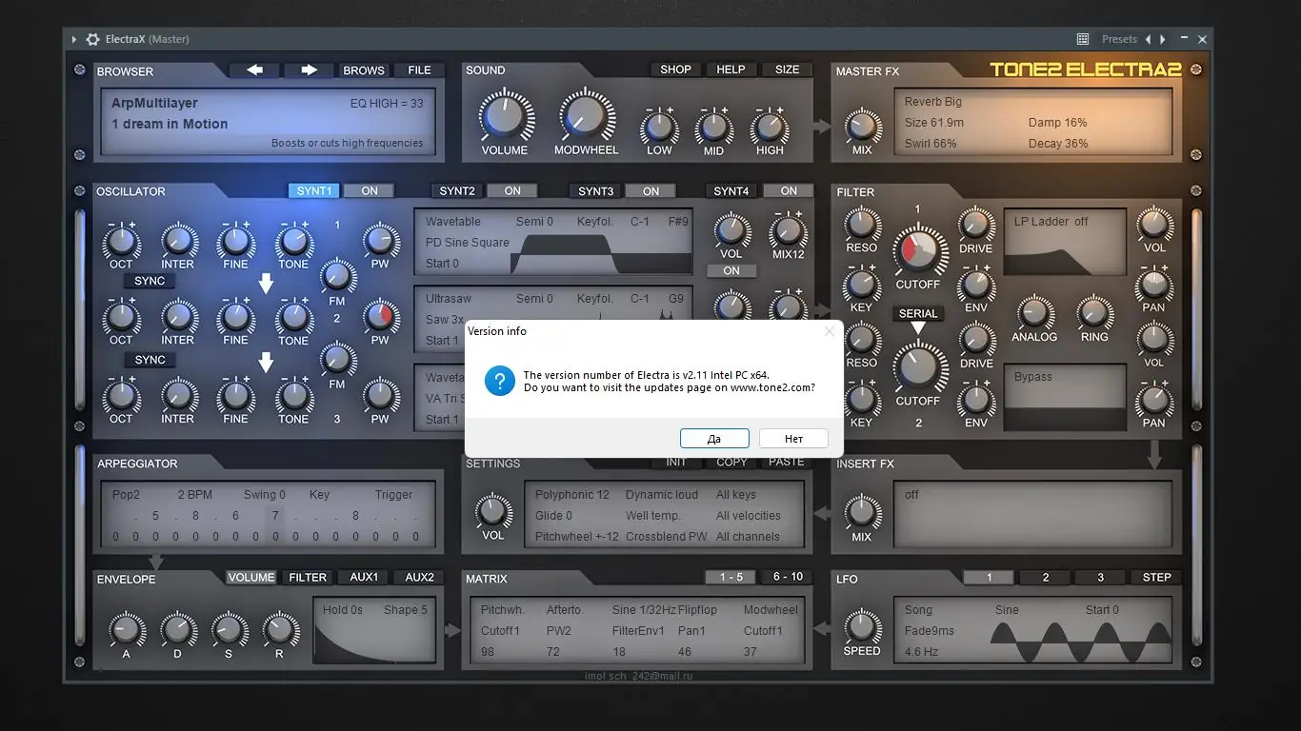Click the COPY button in Settings
The height and width of the screenshot is (731, 1301).
pyautogui.click(x=731, y=463)
